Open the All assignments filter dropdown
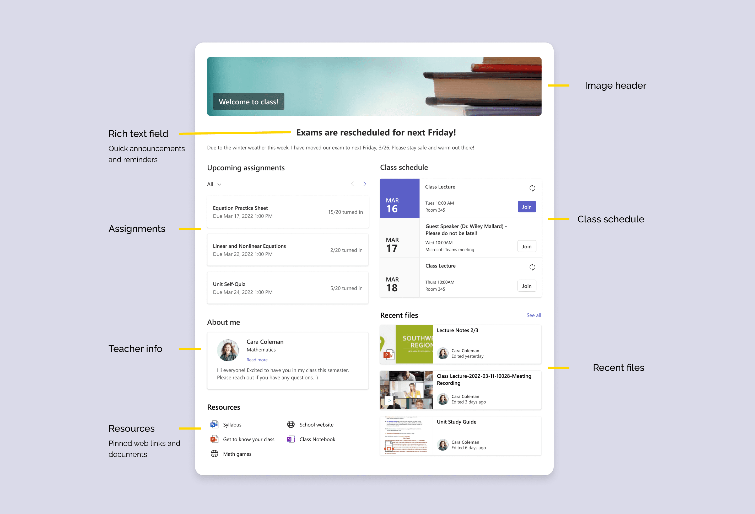Image resolution: width=755 pixels, height=514 pixels. tap(214, 184)
